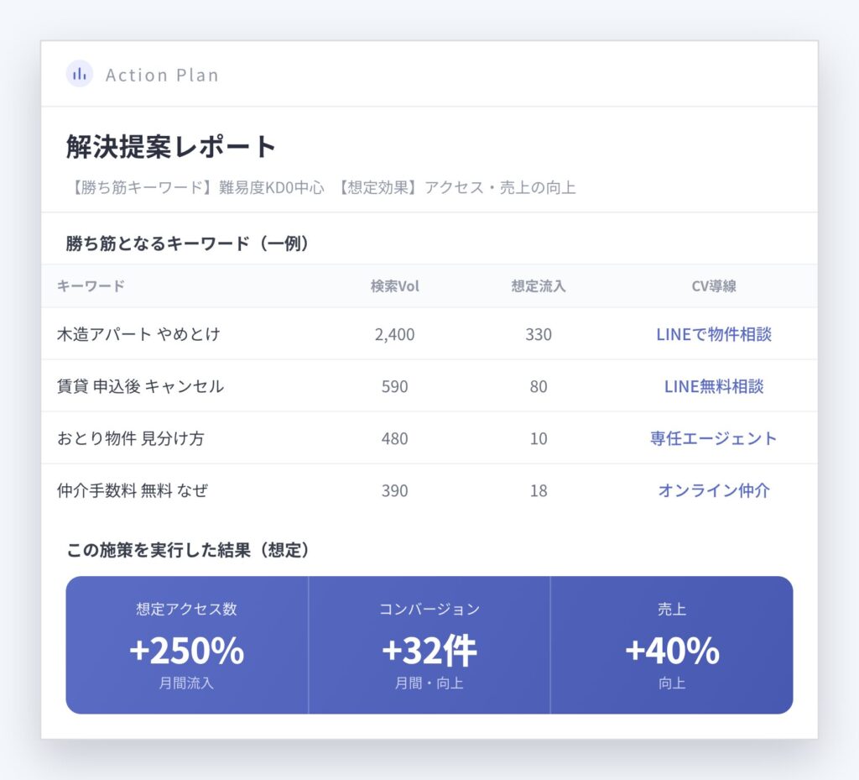The height and width of the screenshot is (780, 859).
Task: Click the 2,400 search volume value
Action: pyautogui.click(x=394, y=334)
